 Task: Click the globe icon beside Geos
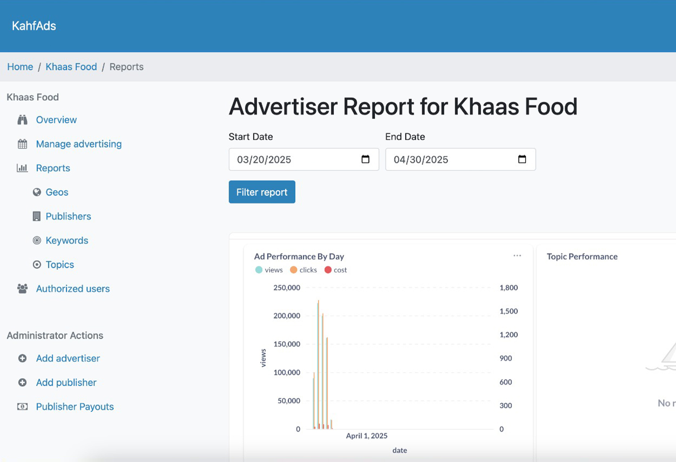(37, 192)
